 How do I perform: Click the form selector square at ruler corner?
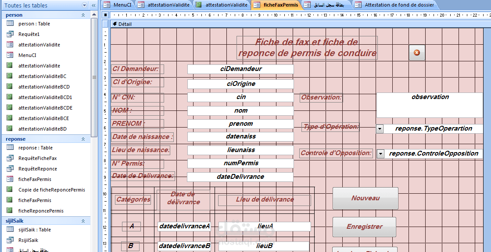(106, 15)
